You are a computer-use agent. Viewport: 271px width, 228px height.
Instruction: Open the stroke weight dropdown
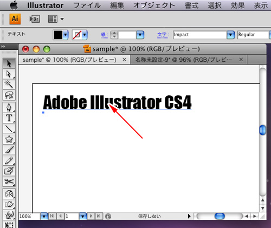pyautogui.click(x=140, y=35)
